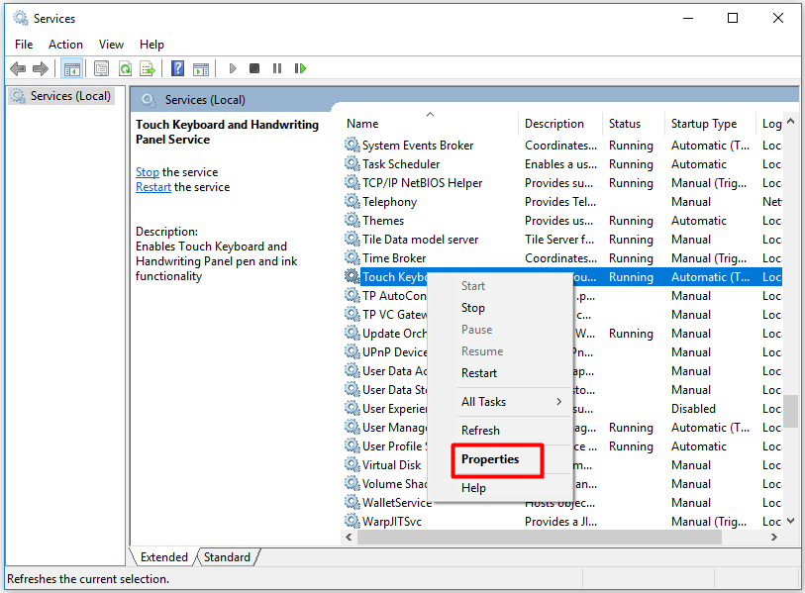The height and width of the screenshot is (593, 805).
Task: Choose Refresh in the context menu
Action: [480, 431]
